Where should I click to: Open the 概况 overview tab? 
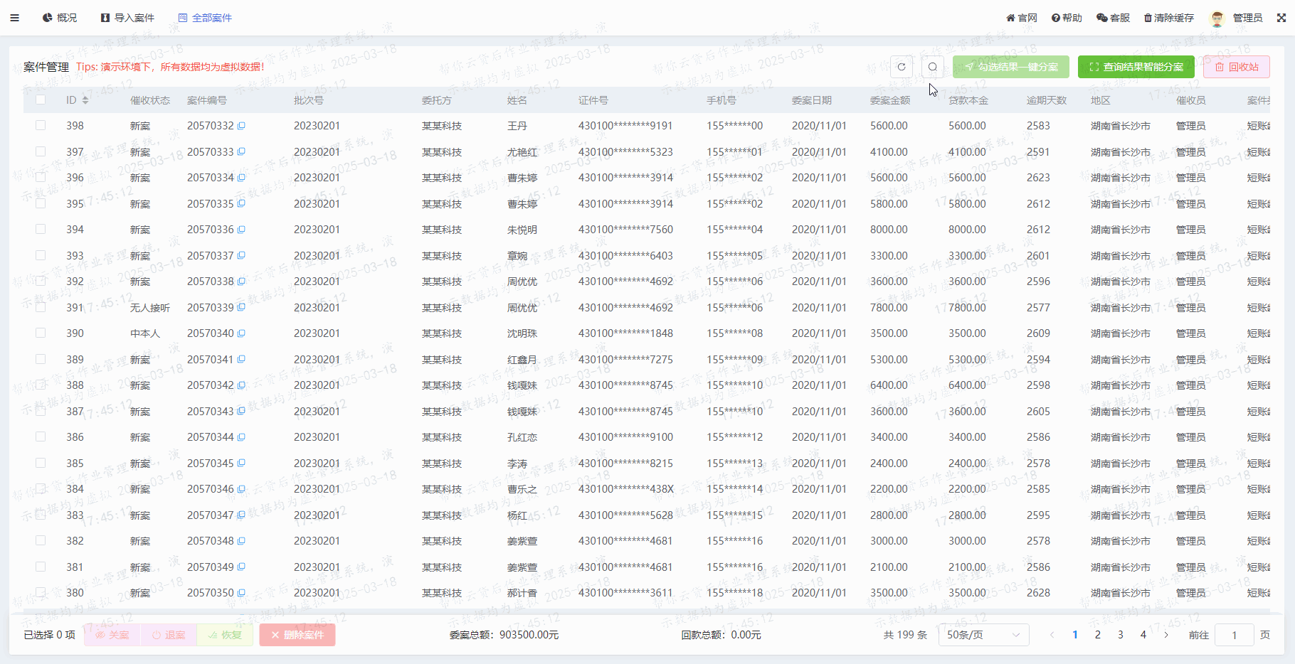(x=60, y=18)
